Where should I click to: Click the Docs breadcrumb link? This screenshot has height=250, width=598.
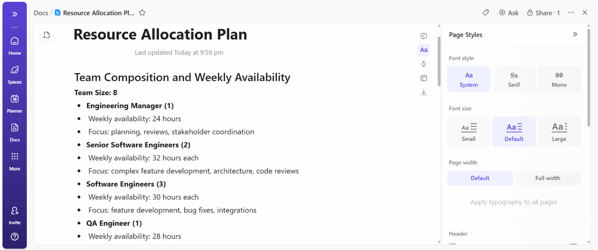41,12
